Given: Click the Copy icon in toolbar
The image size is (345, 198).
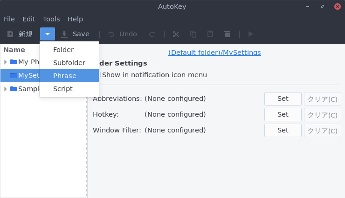Looking at the screenshot, I should (193, 34).
